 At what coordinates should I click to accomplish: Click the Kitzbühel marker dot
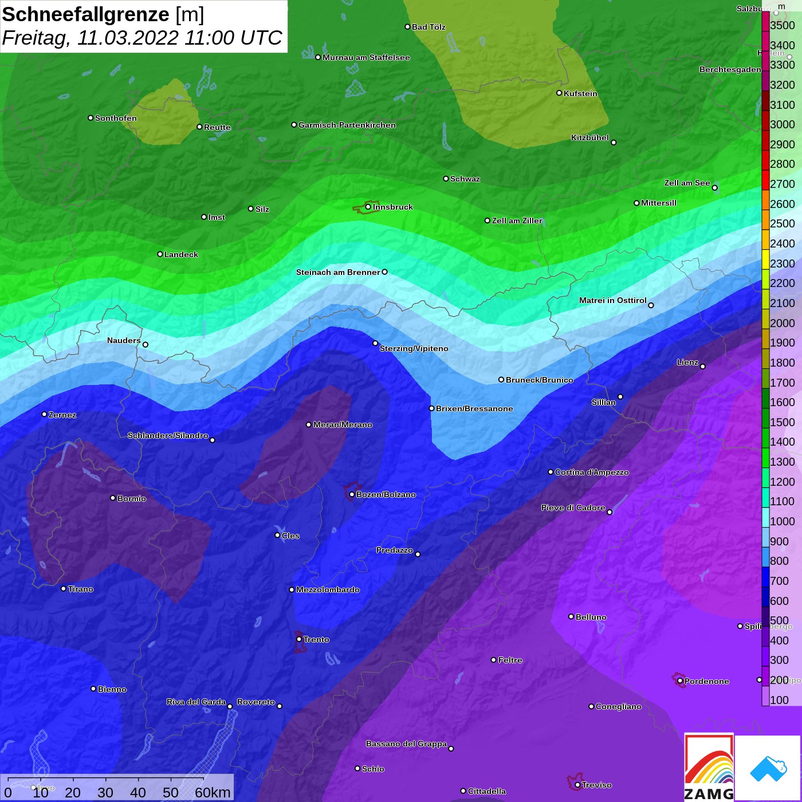(x=614, y=143)
